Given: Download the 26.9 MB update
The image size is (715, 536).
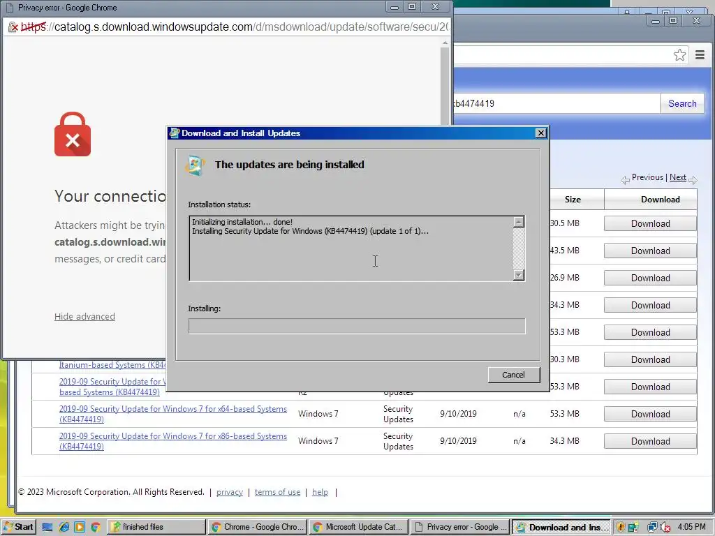Looking at the screenshot, I should tap(650, 278).
